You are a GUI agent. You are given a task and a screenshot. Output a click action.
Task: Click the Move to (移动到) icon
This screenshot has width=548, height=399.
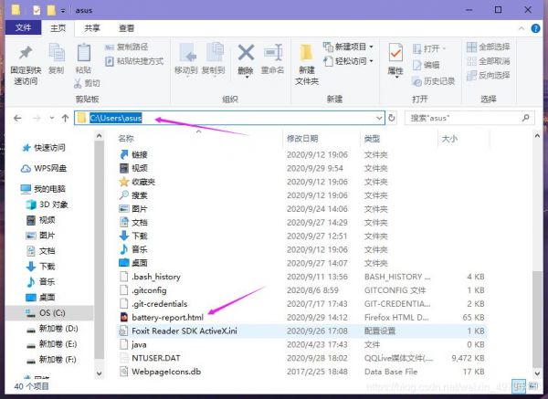(x=187, y=53)
